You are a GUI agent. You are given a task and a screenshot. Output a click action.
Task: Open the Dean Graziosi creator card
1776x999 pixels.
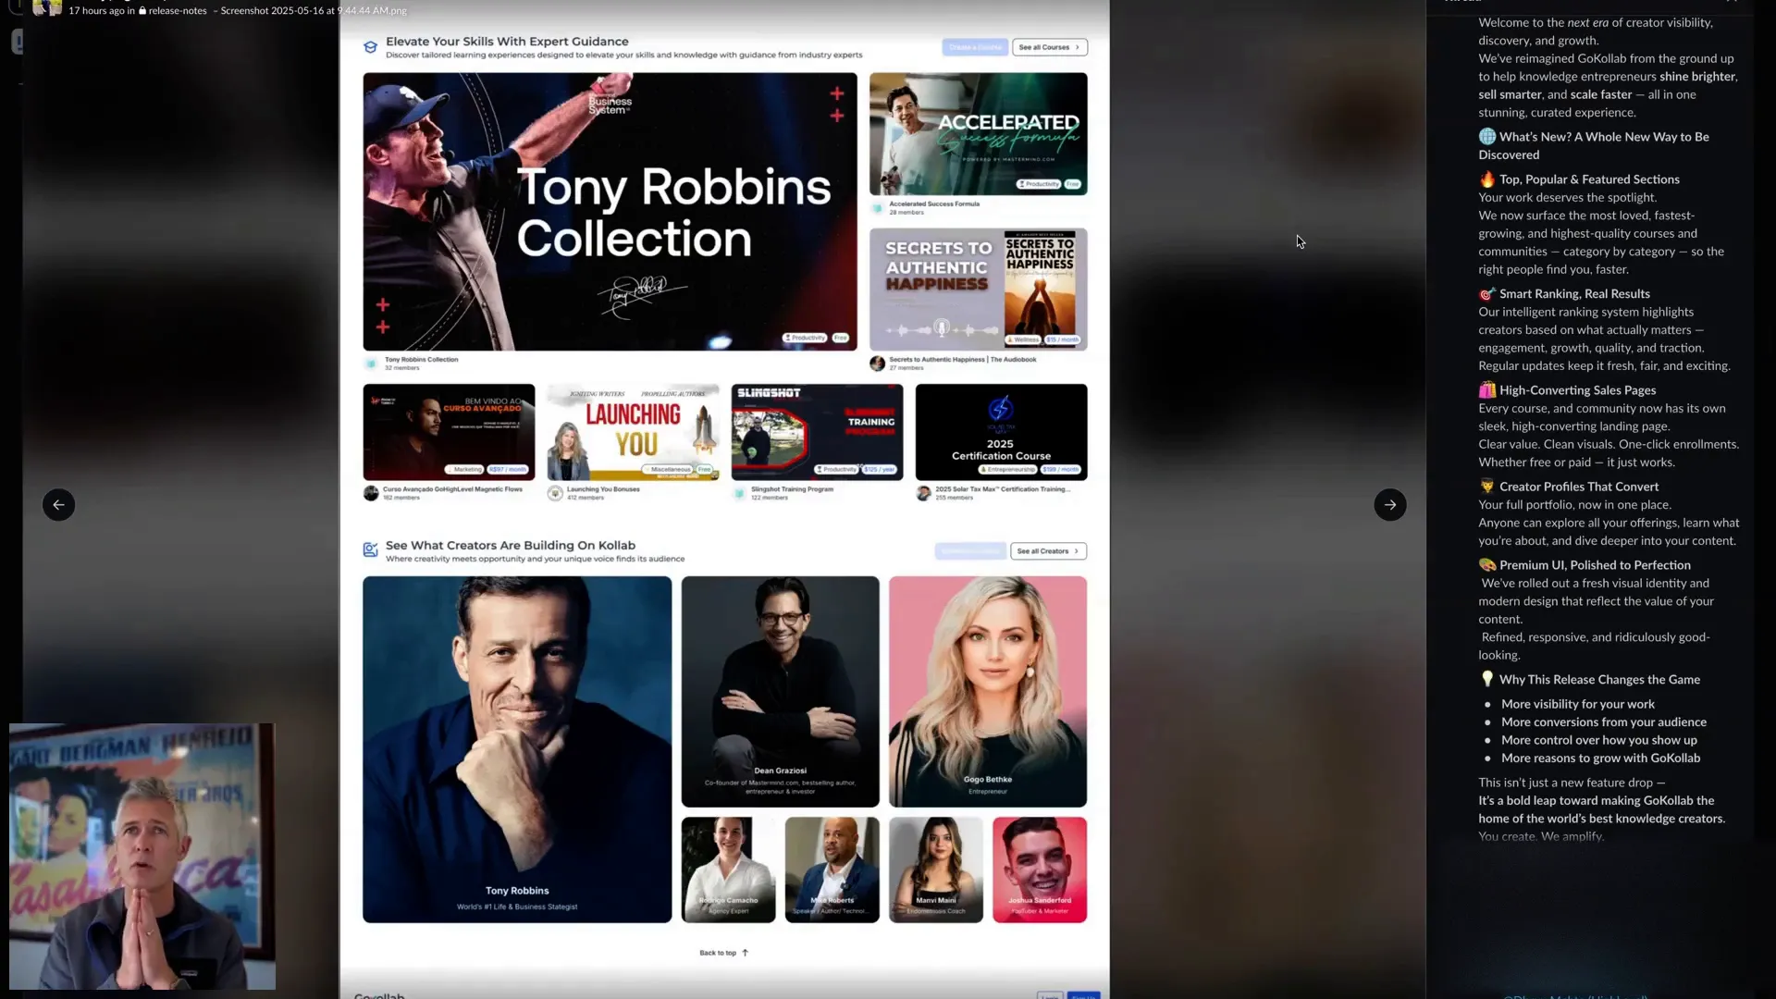tap(780, 692)
